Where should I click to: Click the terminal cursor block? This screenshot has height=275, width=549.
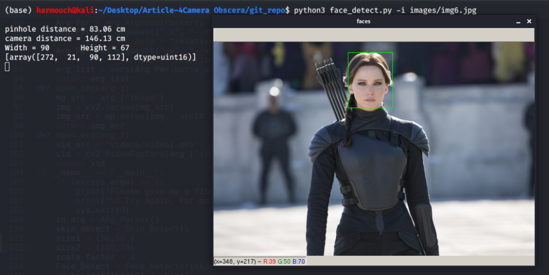click(x=7, y=67)
